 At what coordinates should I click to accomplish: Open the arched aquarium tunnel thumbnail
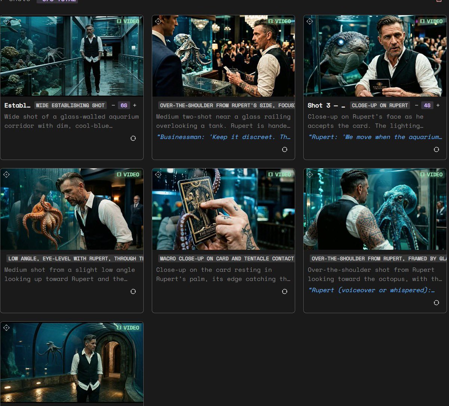click(72, 362)
